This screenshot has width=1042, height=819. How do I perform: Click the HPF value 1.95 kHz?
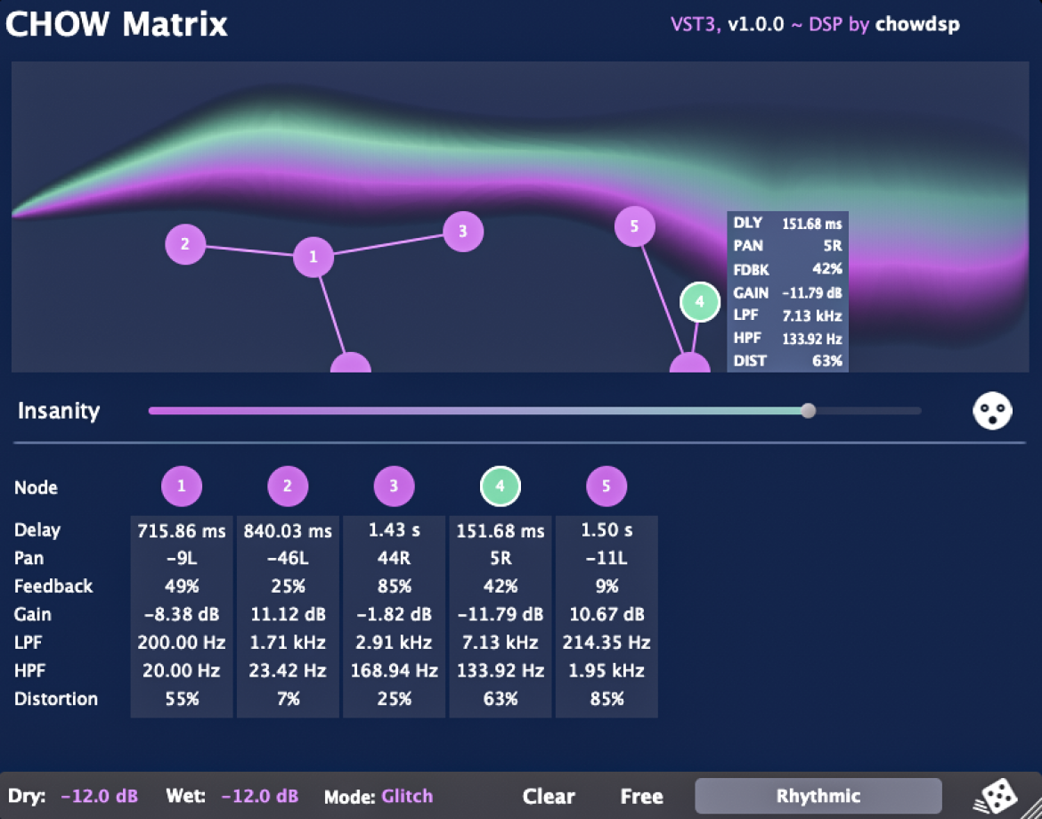click(606, 671)
